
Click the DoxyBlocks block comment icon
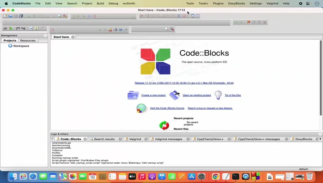pyautogui.click(x=18, y=29)
